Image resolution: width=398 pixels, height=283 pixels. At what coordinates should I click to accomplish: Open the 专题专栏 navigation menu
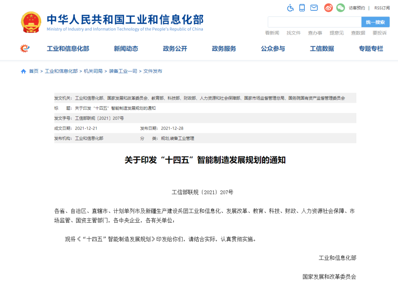(371, 48)
